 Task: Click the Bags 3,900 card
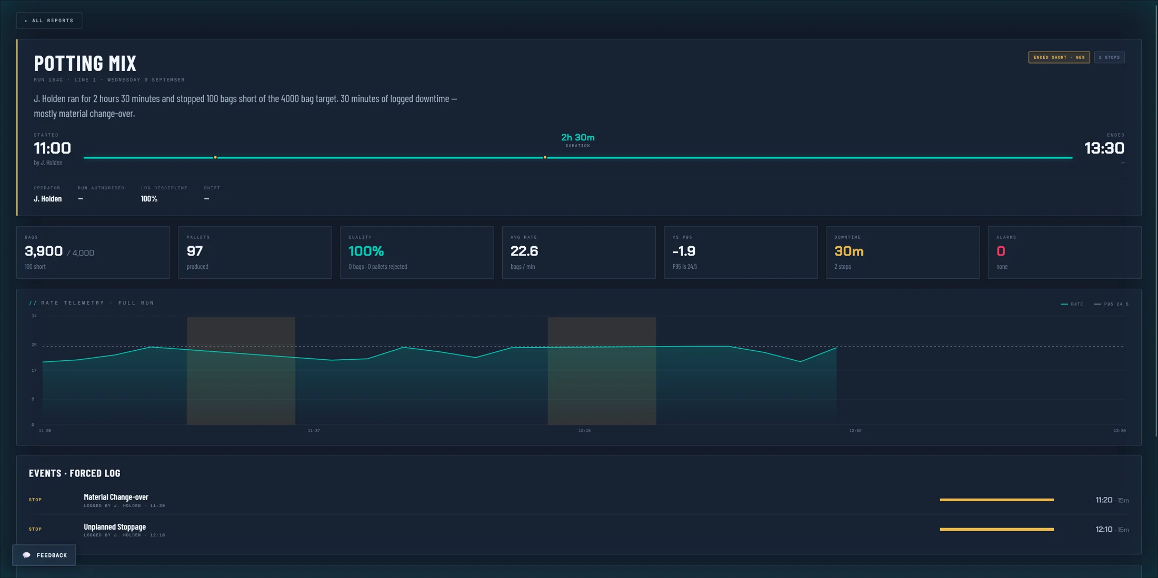click(x=93, y=252)
